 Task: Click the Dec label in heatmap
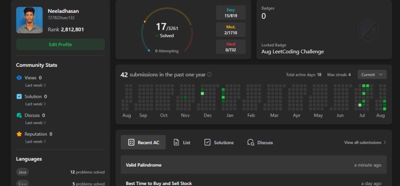tap(207, 115)
